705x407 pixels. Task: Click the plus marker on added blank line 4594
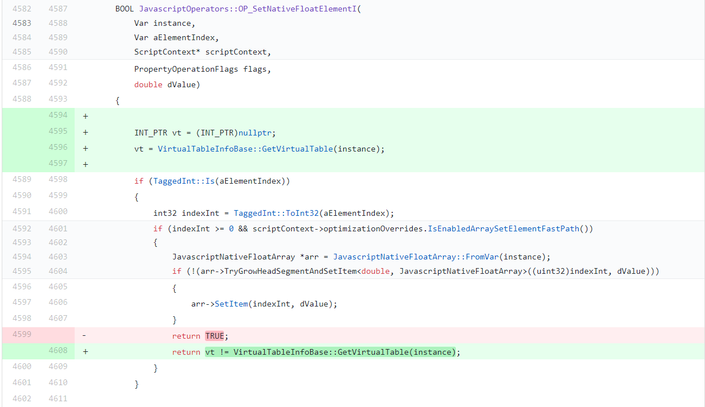[86, 116]
